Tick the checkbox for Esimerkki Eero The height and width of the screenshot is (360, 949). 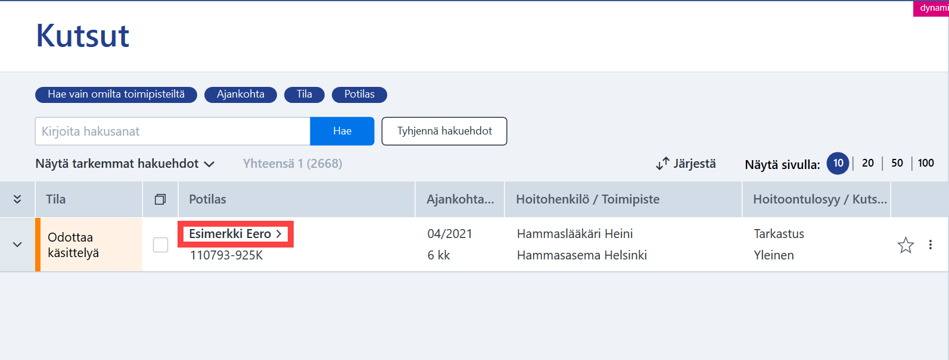[x=160, y=245]
